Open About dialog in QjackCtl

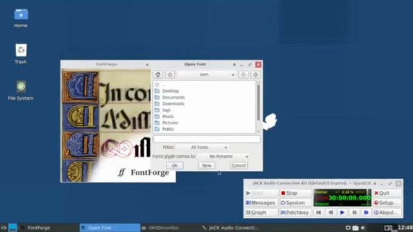pyautogui.click(x=387, y=212)
